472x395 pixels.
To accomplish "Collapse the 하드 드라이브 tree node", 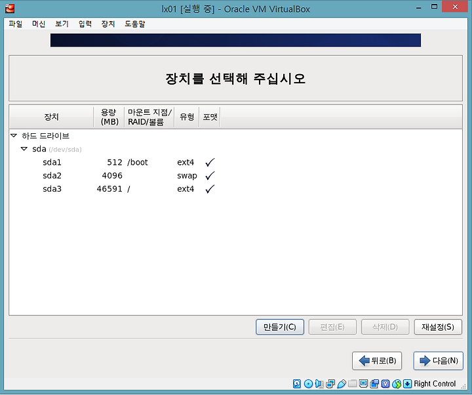I will pos(14,136).
